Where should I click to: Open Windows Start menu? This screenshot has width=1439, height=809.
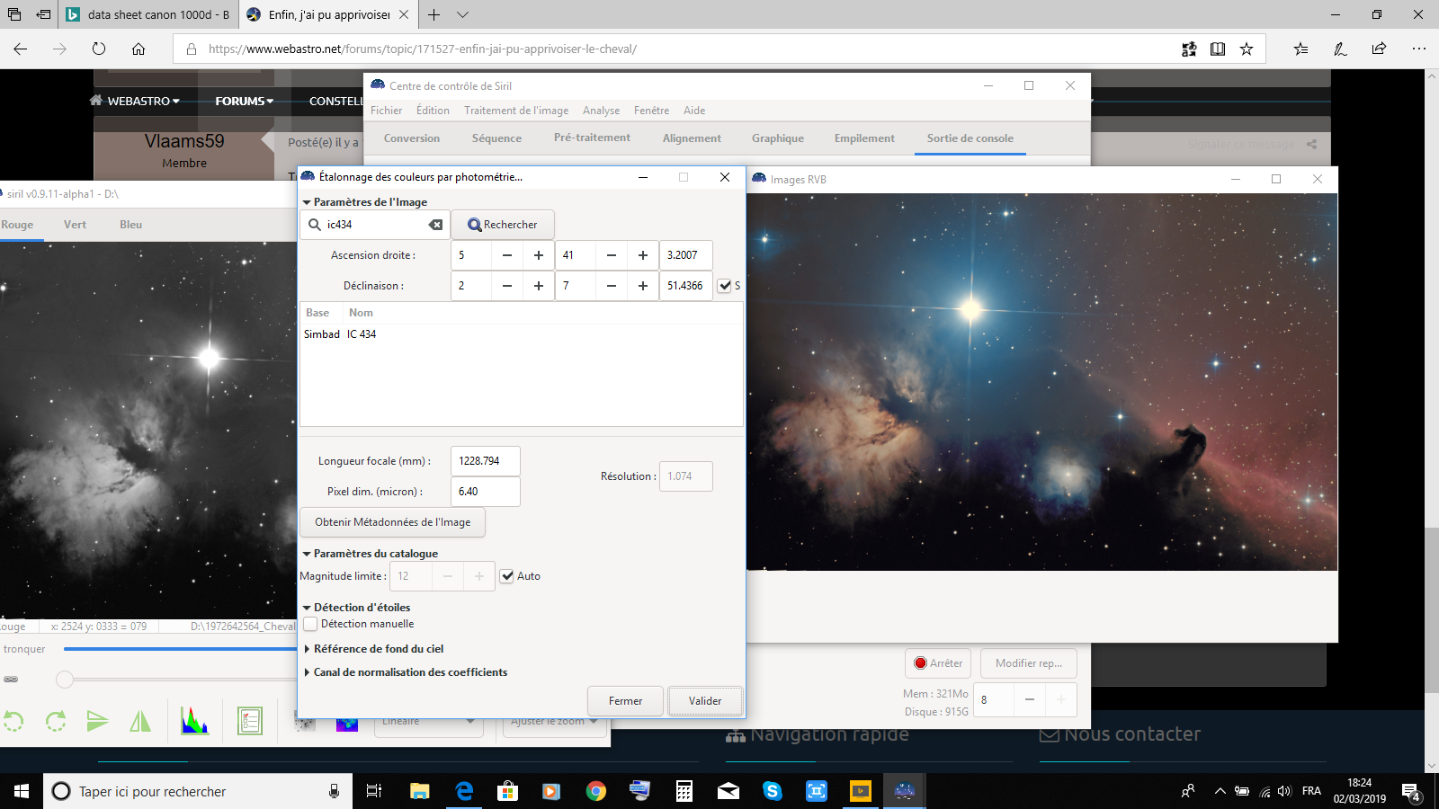coord(22,791)
